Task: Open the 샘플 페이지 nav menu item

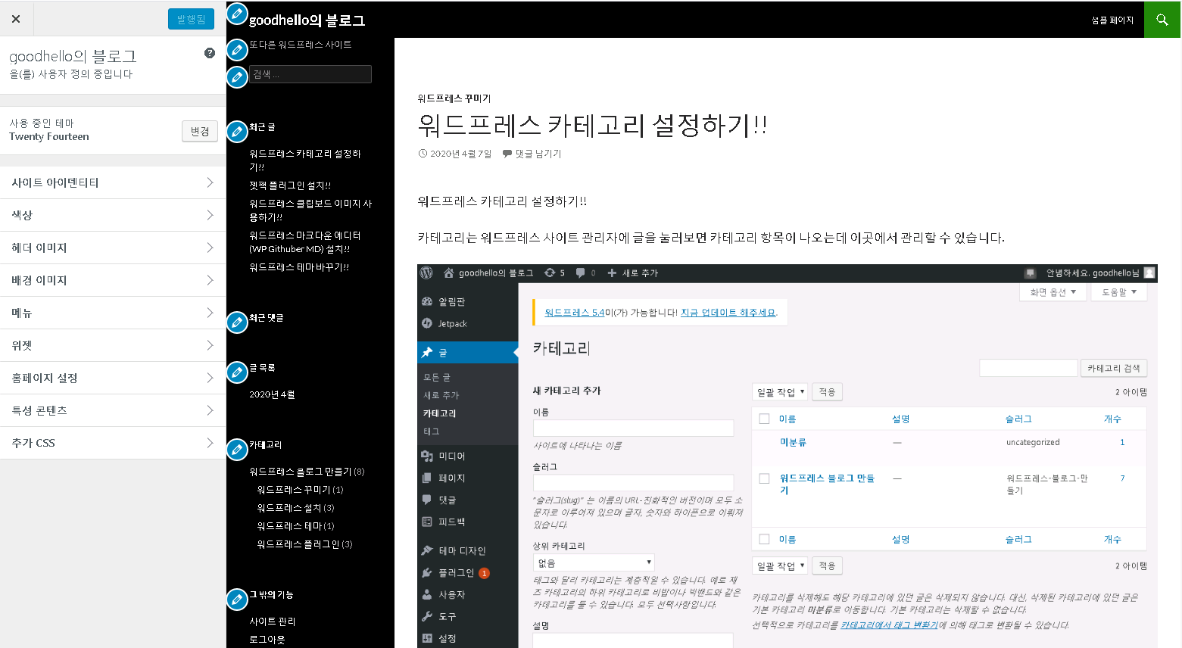Action: pyautogui.click(x=1112, y=20)
